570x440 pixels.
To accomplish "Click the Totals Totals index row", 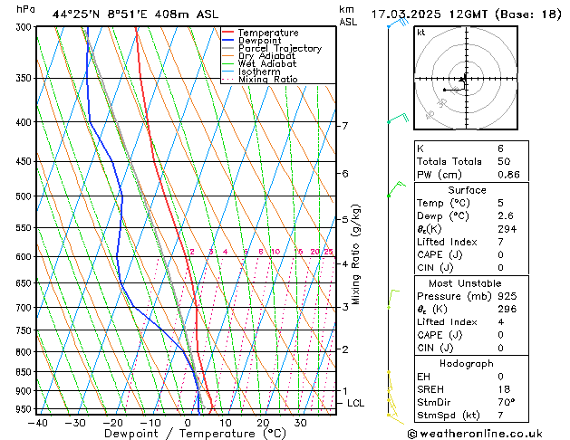I will (x=464, y=161).
